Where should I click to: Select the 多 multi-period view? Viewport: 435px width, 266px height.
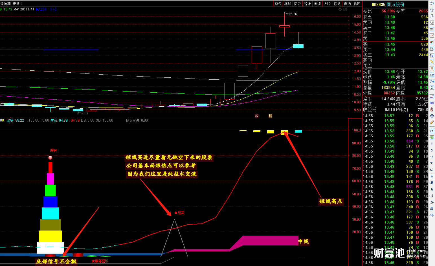tap(432, 202)
